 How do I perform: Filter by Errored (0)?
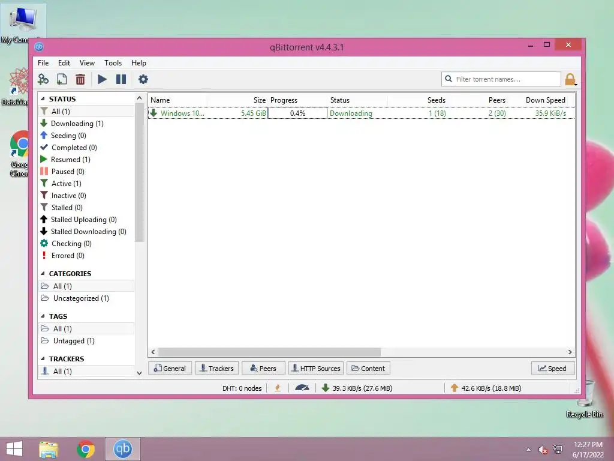pyautogui.click(x=86, y=256)
